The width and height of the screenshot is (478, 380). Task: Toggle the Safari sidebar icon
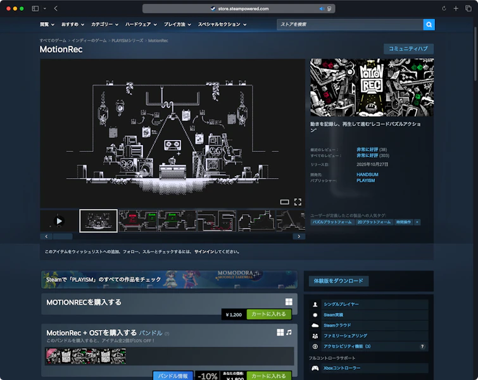(35, 8)
